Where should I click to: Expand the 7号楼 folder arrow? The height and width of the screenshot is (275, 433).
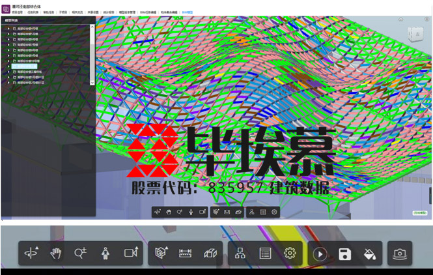coord(8,45)
